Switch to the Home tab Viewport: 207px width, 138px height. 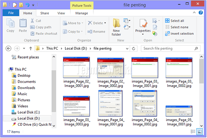pyautogui.click(x=28, y=13)
